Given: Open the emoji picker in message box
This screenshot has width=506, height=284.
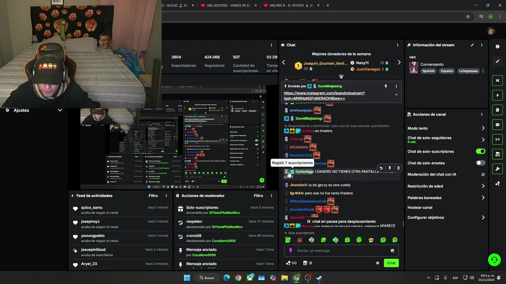Looking at the screenshot, I should [392, 250].
